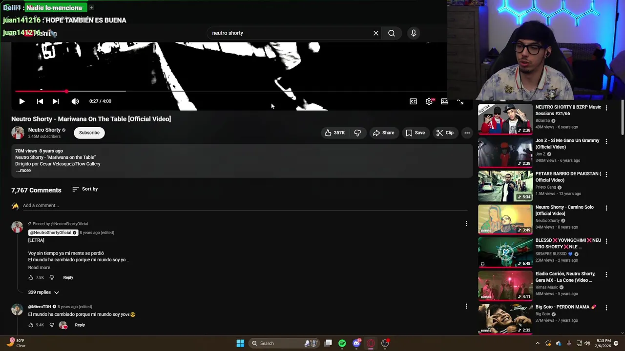Expand pinned comment with Read more
625x351 pixels.
point(39,268)
